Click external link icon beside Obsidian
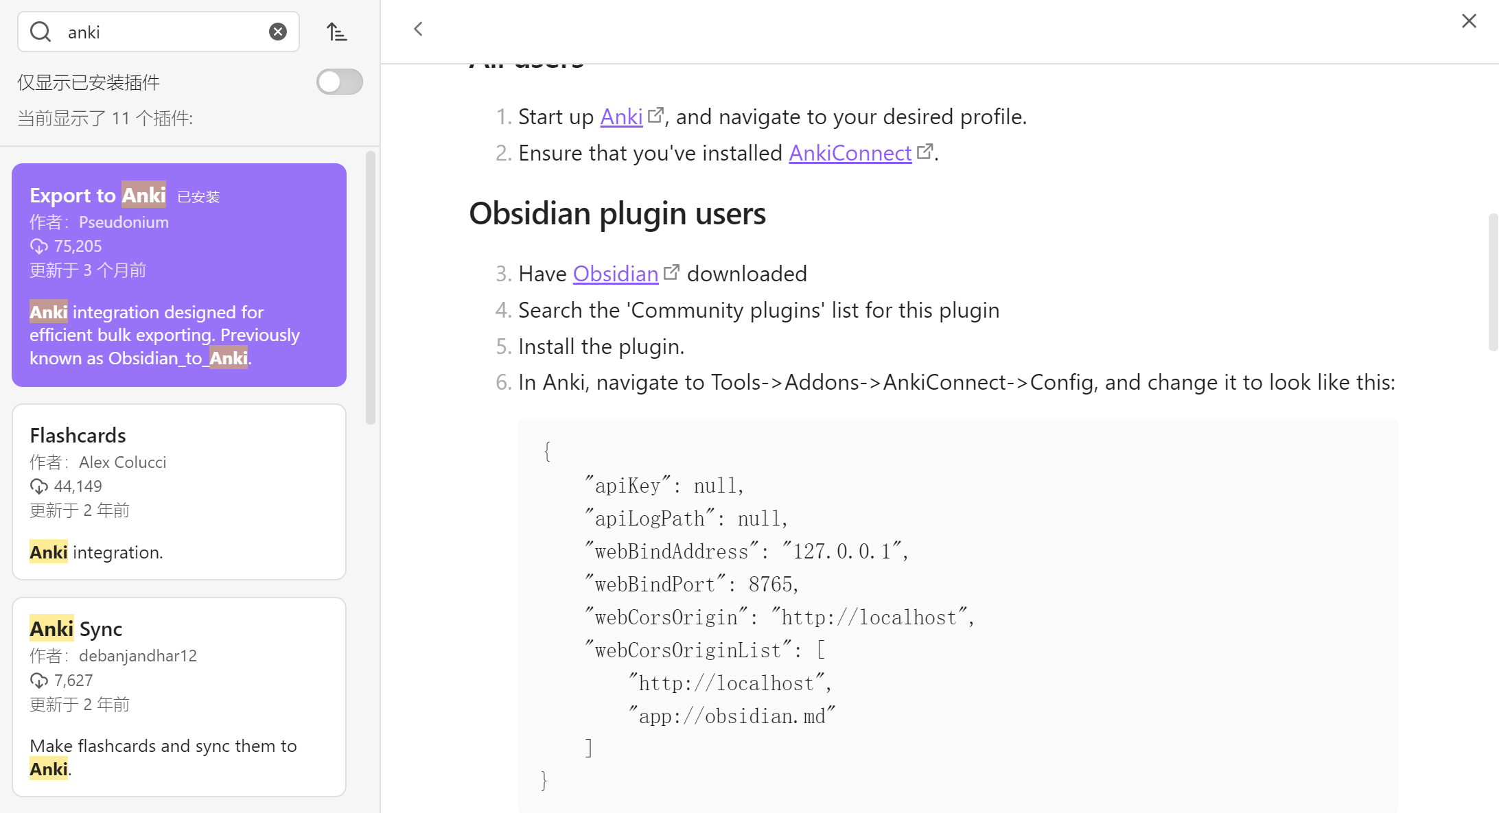Viewport: 1499px width, 813px height. tap(671, 272)
